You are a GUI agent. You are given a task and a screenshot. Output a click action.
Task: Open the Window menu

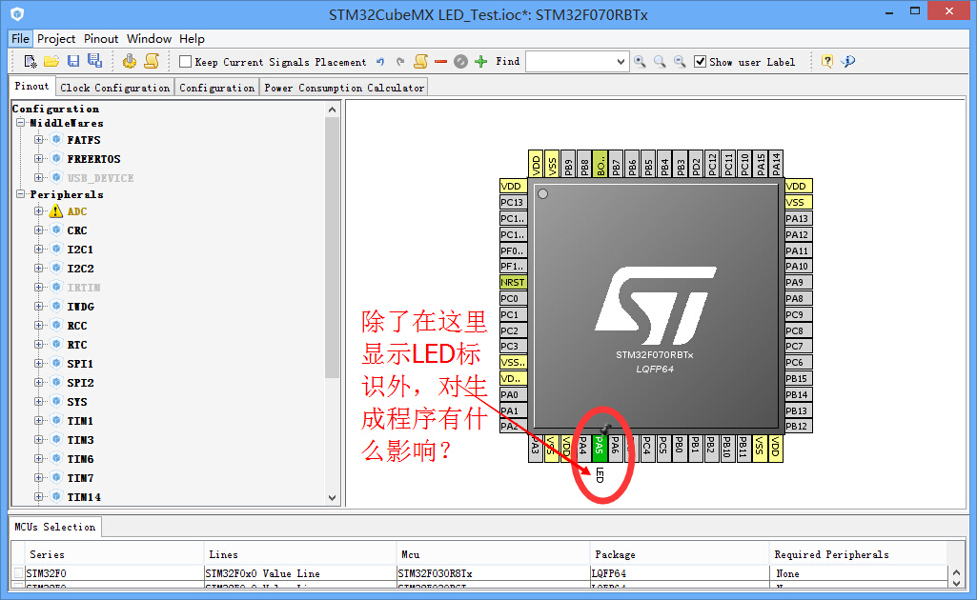[149, 39]
